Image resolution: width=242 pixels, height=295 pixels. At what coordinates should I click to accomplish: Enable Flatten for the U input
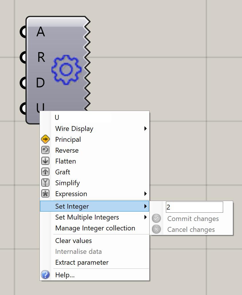(x=66, y=161)
